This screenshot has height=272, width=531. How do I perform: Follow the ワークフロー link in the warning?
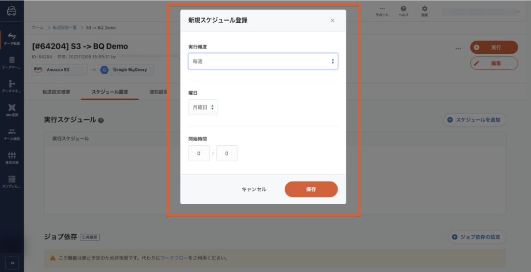174,258
